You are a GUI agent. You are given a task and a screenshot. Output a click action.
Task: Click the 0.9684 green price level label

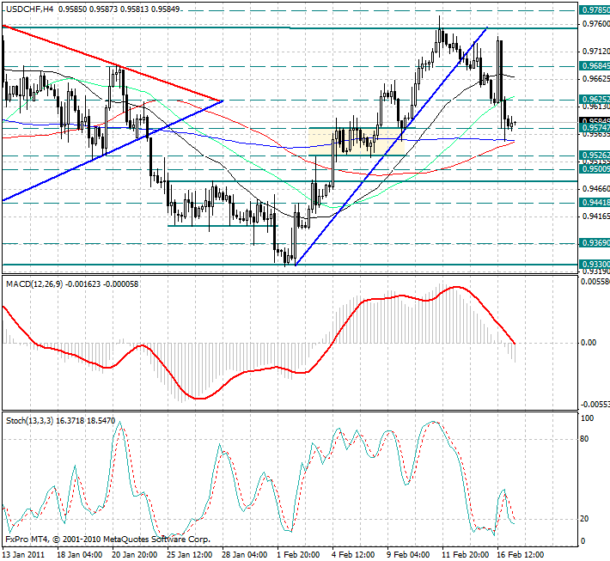[595, 66]
